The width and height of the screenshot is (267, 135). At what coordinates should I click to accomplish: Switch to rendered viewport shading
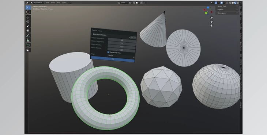pos(238,3)
